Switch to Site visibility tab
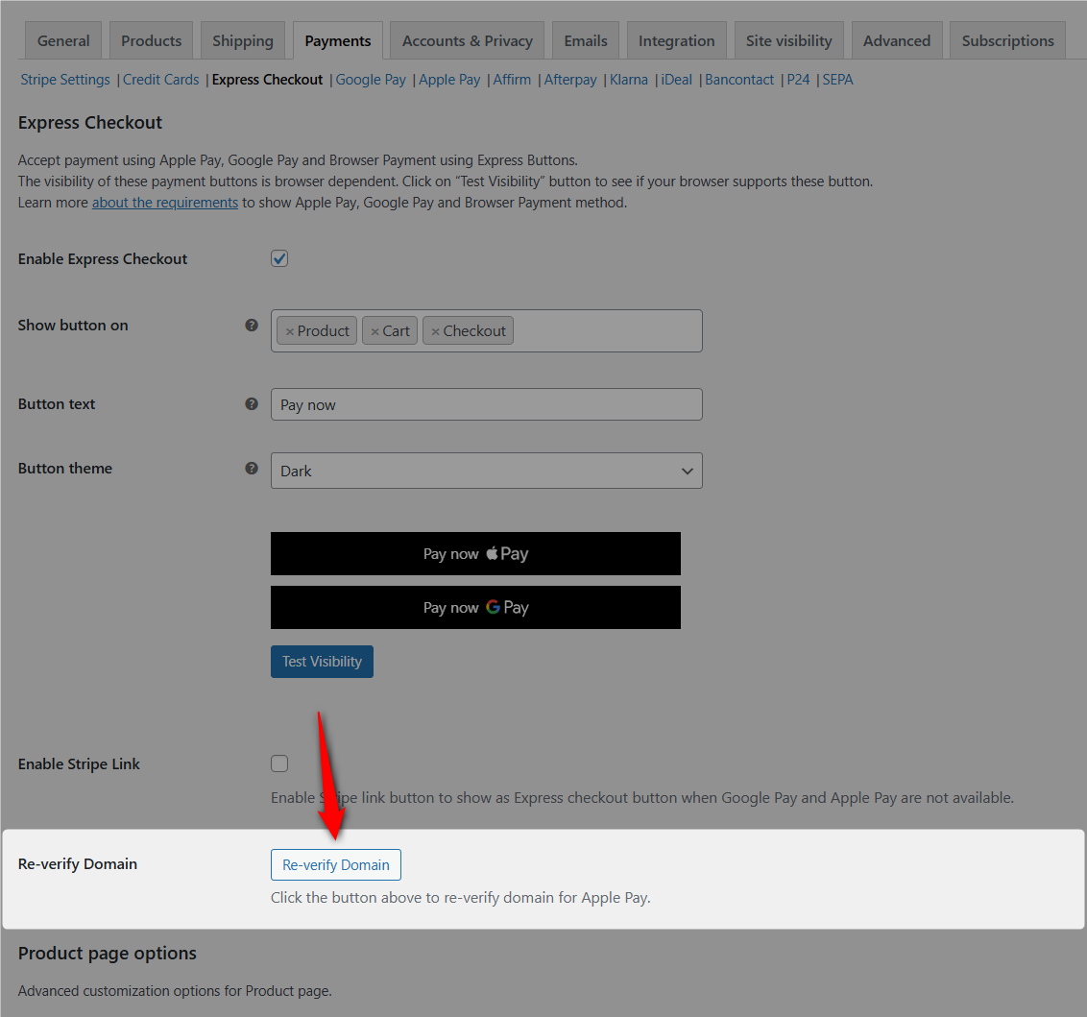Viewport: 1087px width, 1017px height. click(x=789, y=41)
